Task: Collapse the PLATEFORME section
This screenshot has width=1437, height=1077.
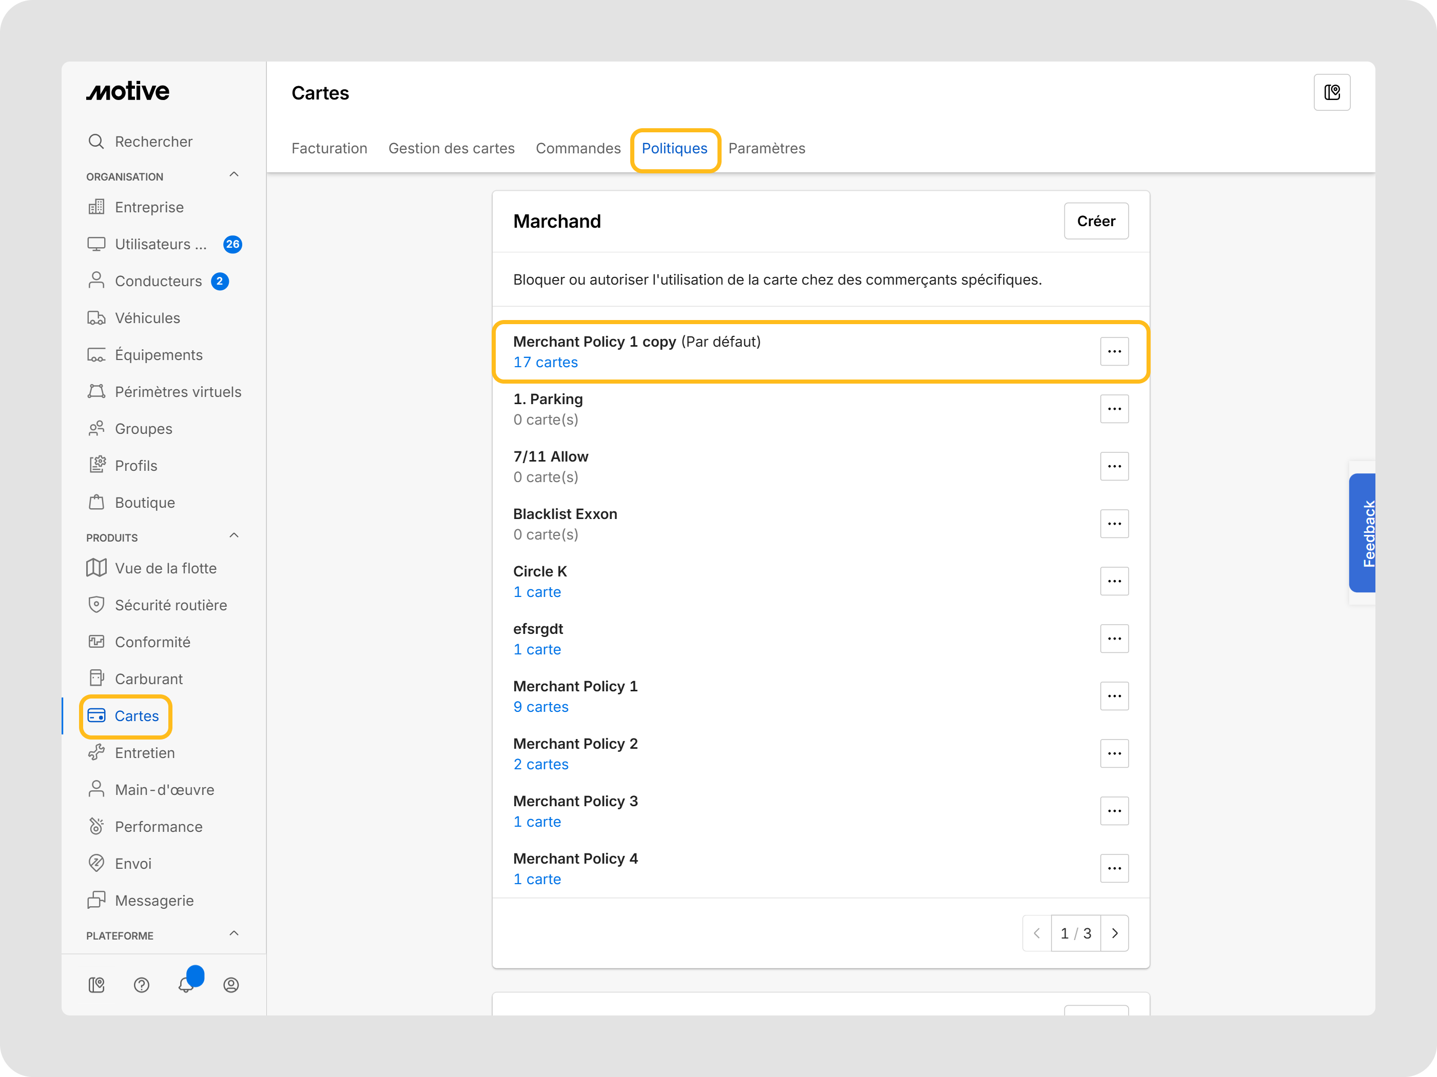Action: [x=234, y=933]
